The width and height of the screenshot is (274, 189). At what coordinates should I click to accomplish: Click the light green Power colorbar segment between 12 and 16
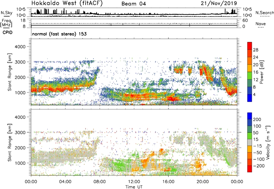pyautogui.click(x=250, y=76)
